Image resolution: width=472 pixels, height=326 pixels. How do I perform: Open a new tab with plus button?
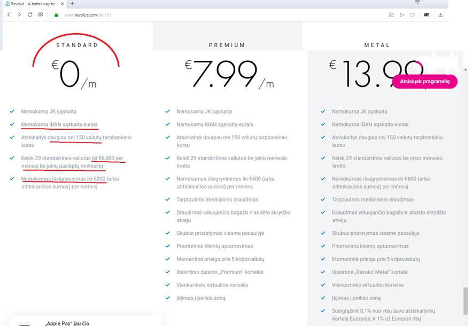click(x=73, y=4)
